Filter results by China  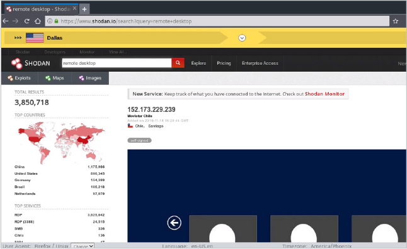click(x=20, y=167)
